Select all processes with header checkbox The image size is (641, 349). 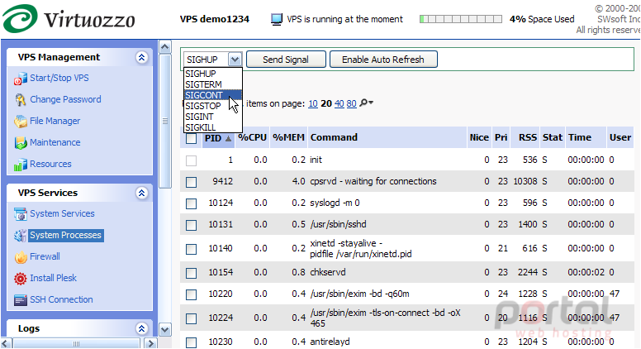click(191, 138)
